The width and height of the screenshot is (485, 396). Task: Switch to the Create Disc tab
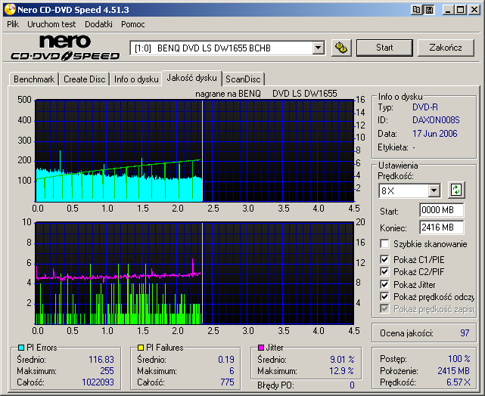pyautogui.click(x=85, y=79)
